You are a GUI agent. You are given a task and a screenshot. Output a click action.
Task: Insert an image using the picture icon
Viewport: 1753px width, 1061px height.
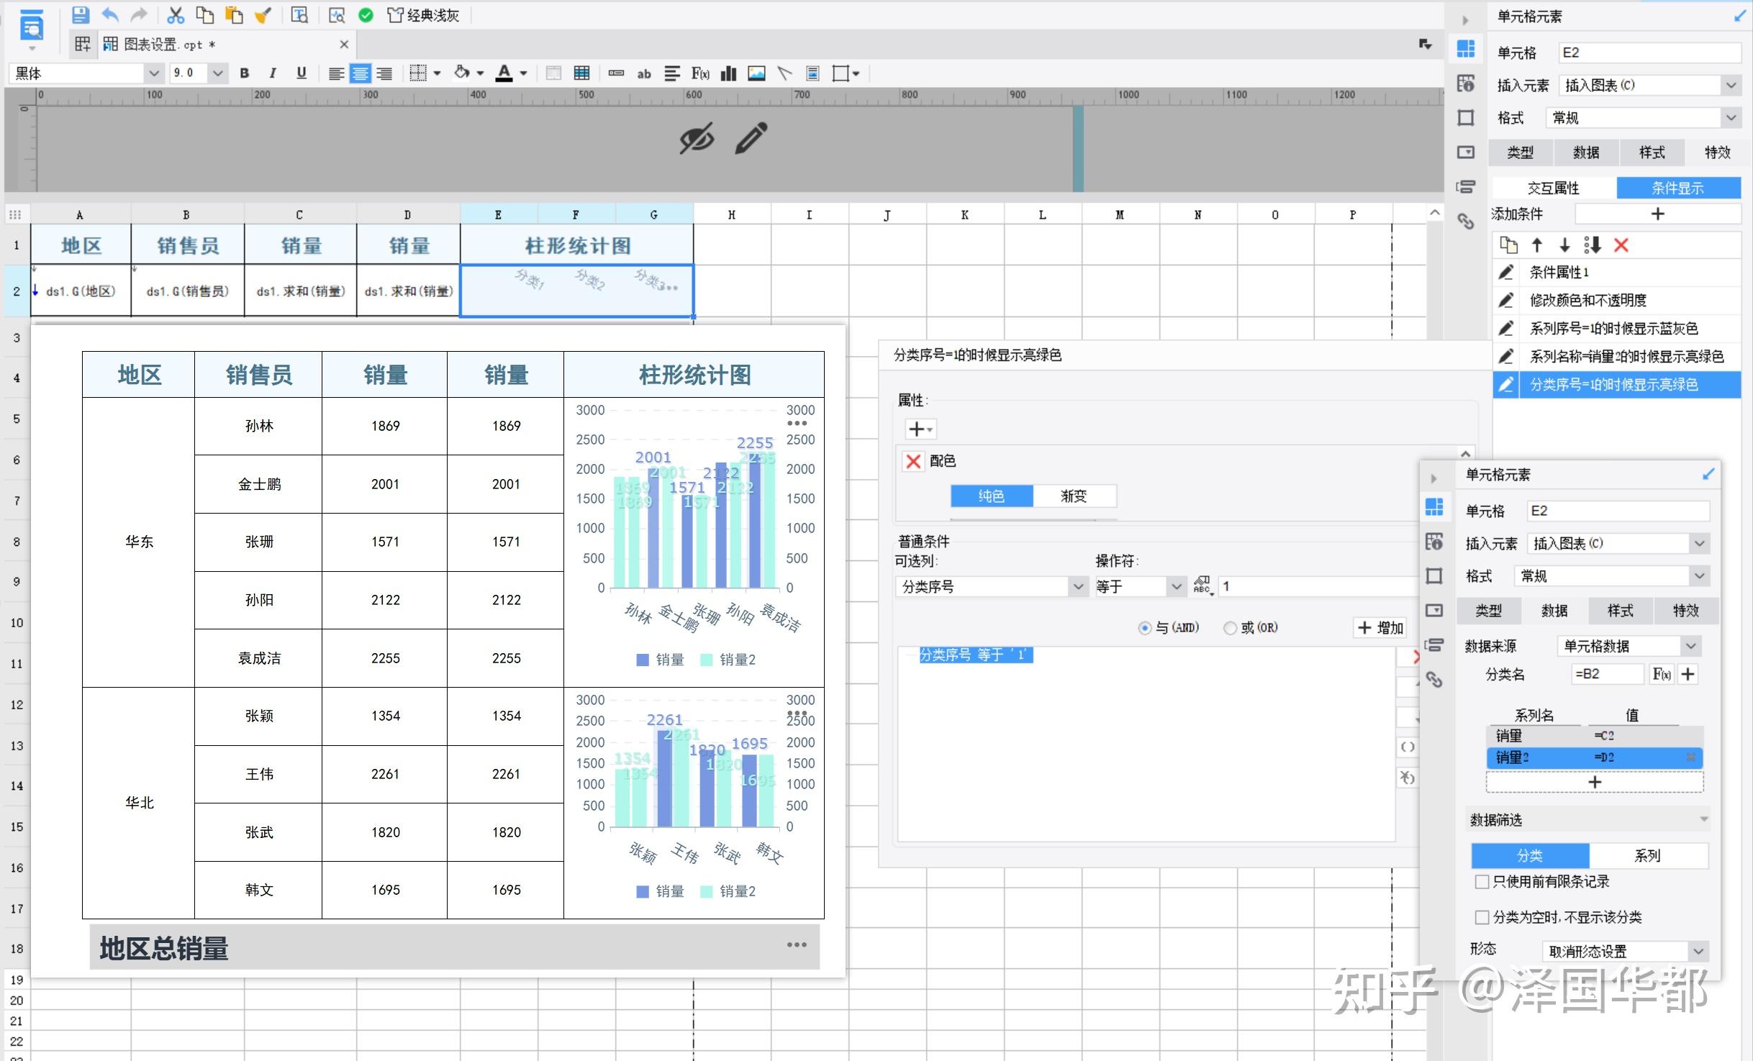point(756,73)
